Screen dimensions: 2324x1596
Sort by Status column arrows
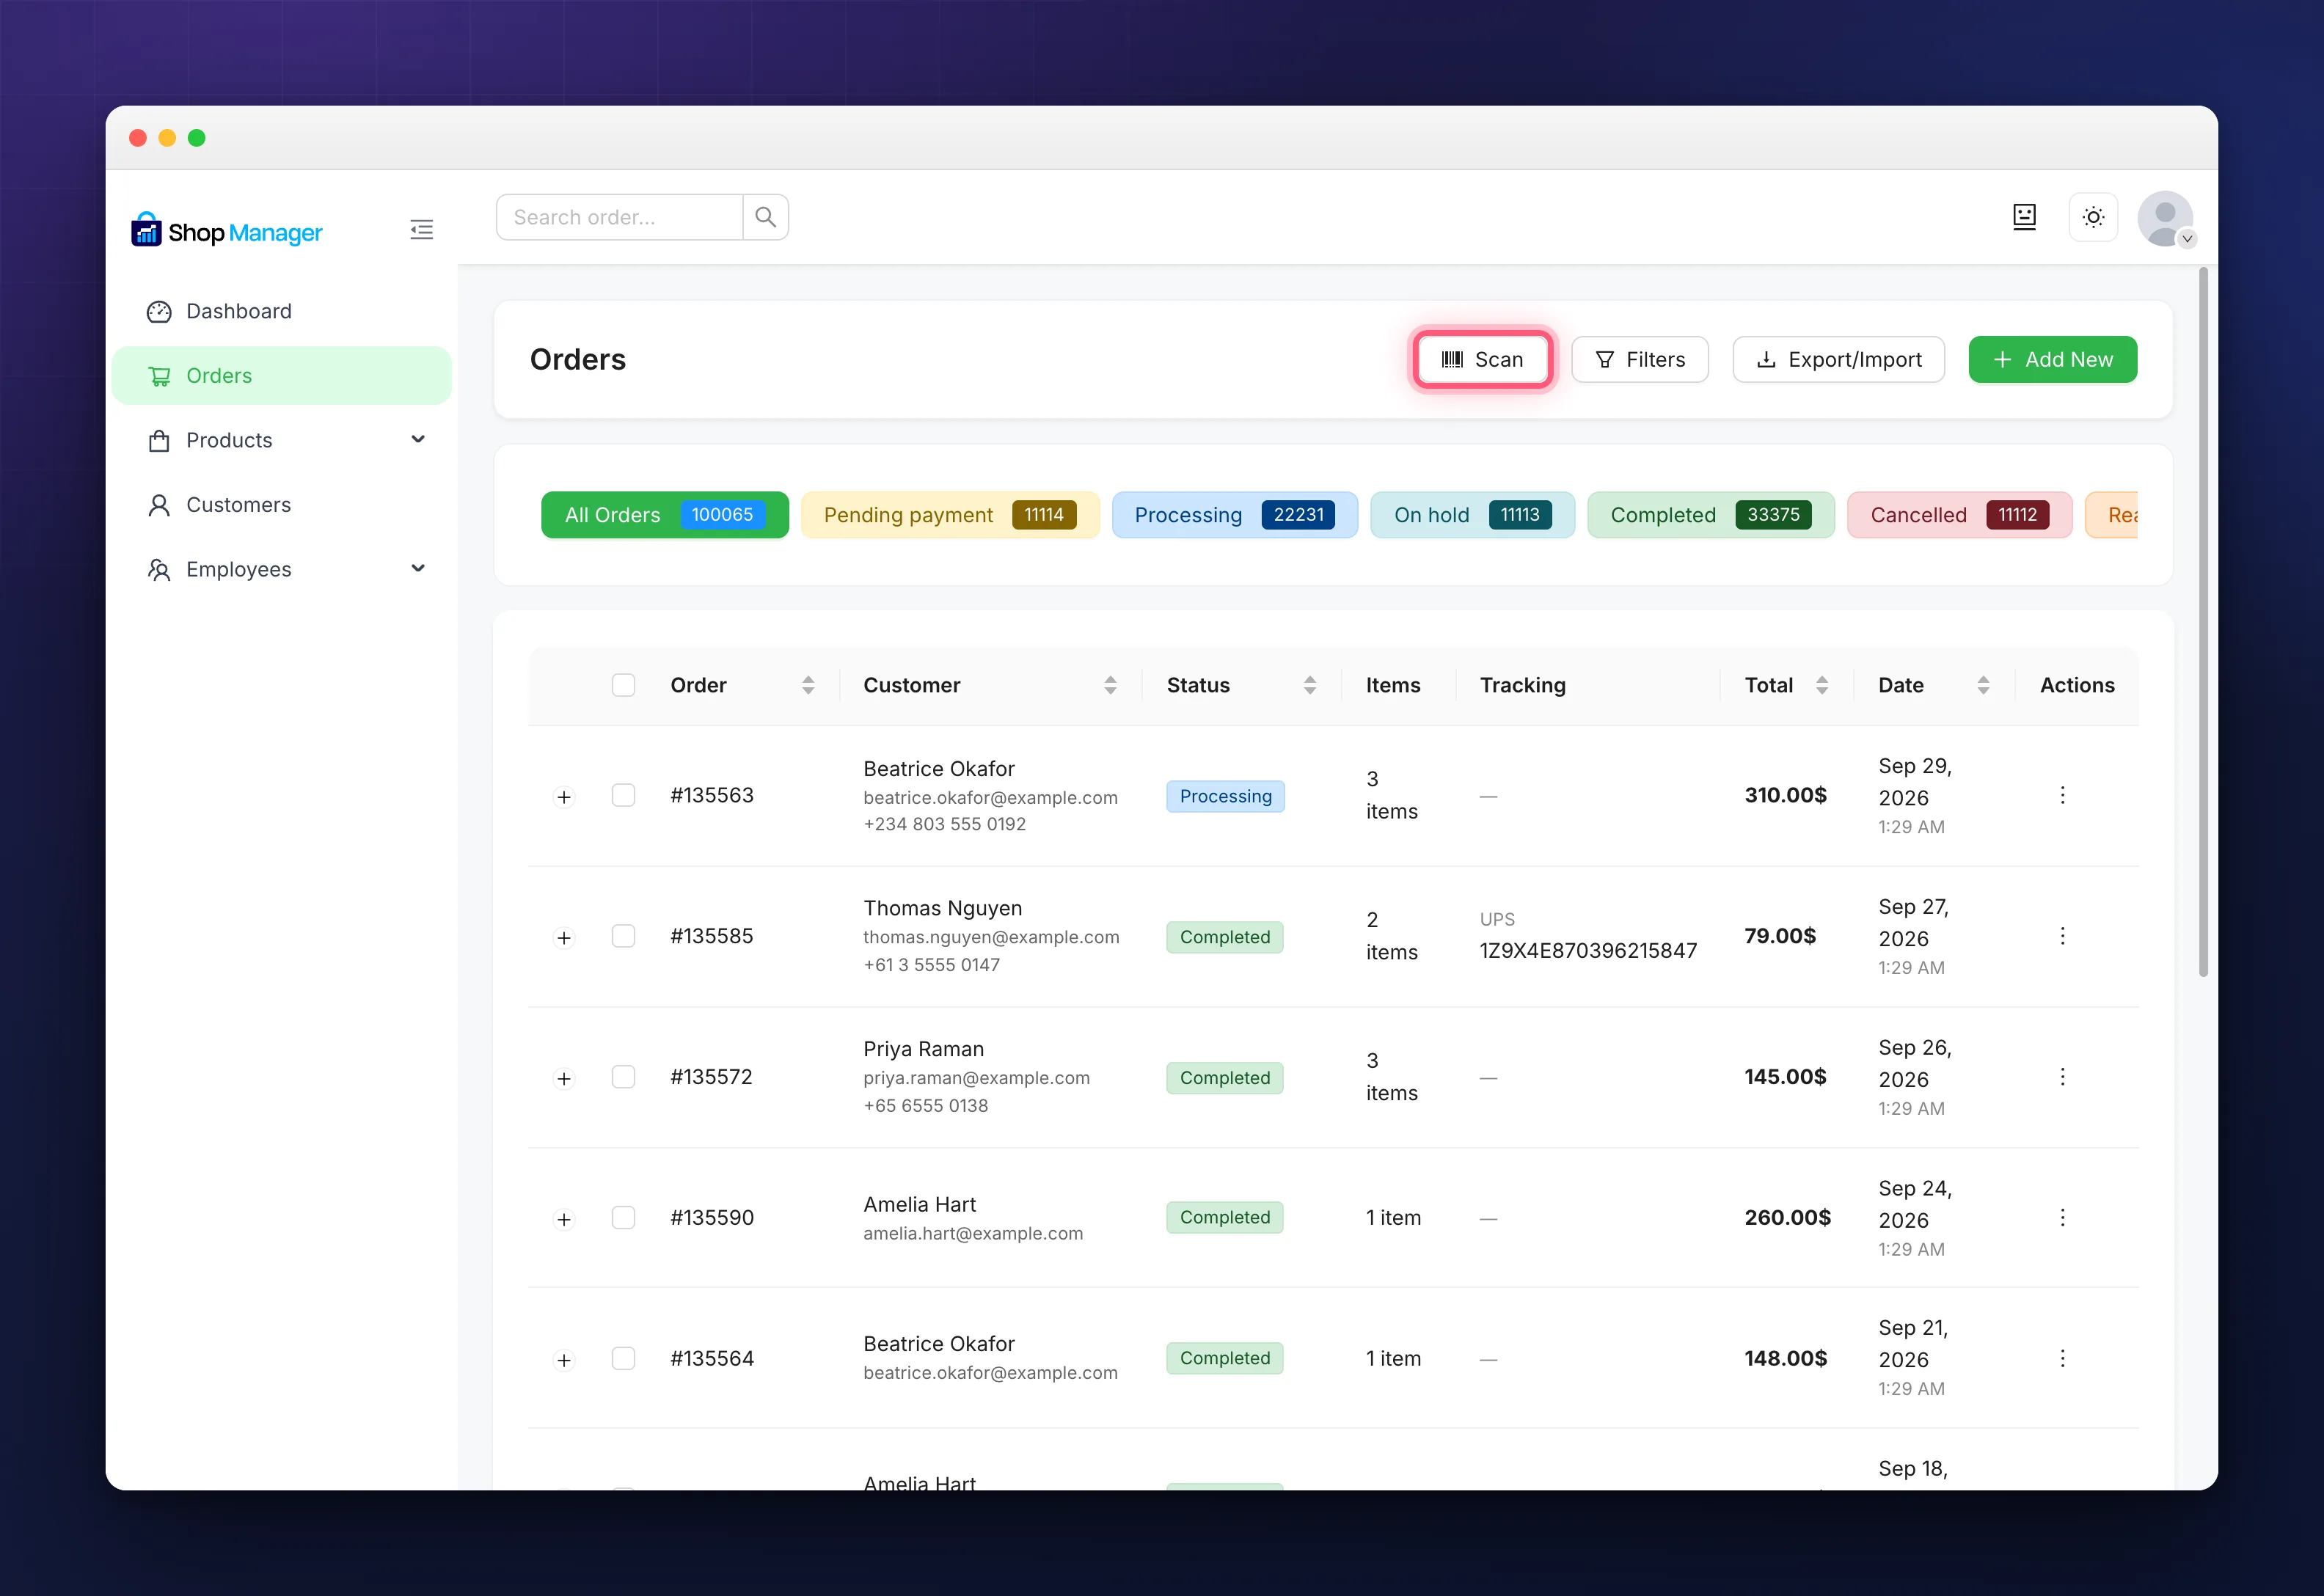tap(1310, 685)
